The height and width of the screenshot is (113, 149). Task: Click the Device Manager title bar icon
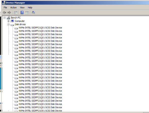click(4, 3)
